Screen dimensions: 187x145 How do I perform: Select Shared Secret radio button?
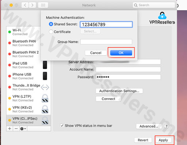tap(51, 24)
